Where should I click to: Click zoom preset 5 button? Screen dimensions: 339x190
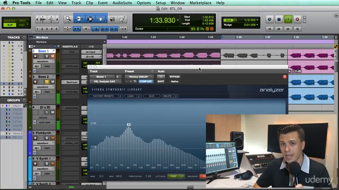coord(56,28)
